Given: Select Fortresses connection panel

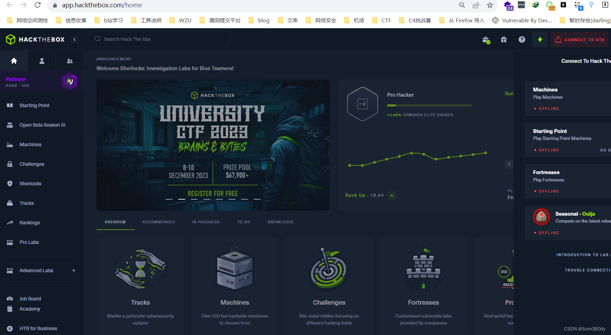Looking at the screenshot, I should coord(568,181).
